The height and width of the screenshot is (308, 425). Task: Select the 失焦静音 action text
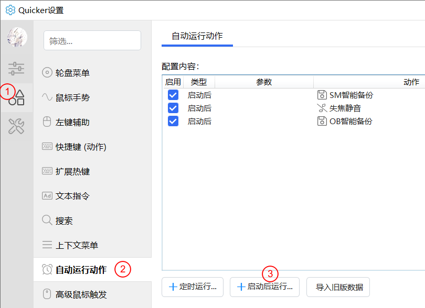point(345,108)
